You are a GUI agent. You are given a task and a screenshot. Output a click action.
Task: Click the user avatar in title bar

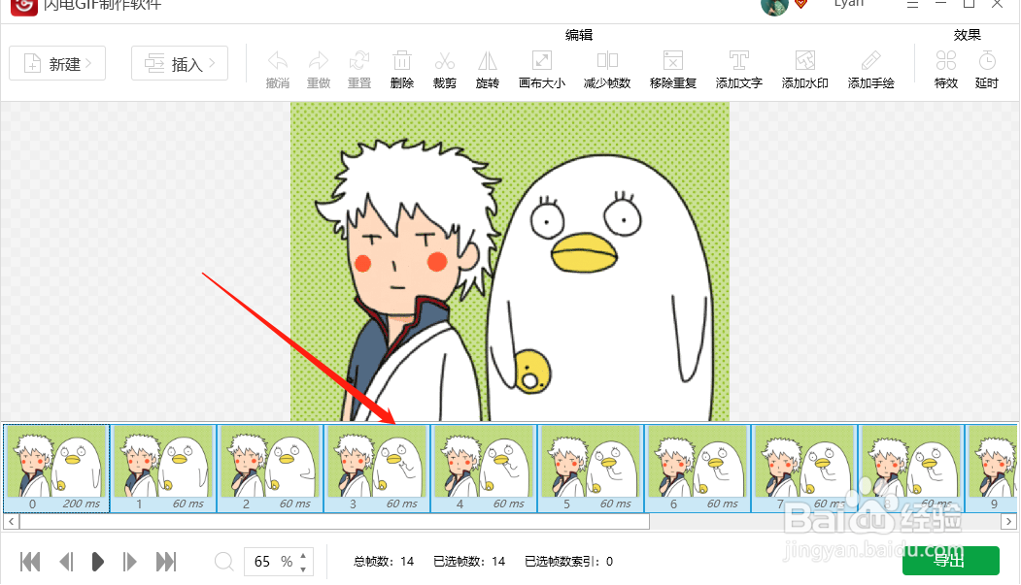(774, 7)
